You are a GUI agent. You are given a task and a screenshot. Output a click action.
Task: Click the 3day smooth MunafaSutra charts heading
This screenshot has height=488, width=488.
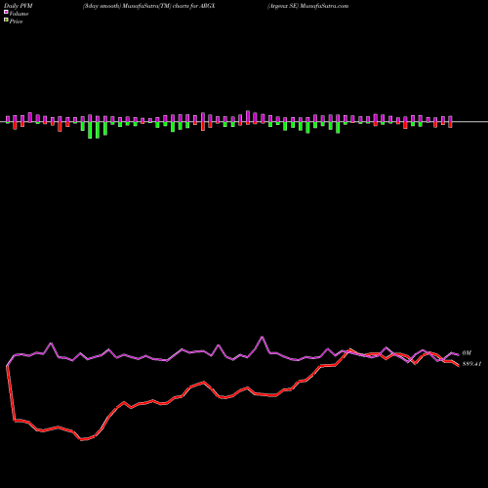click(149, 6)
